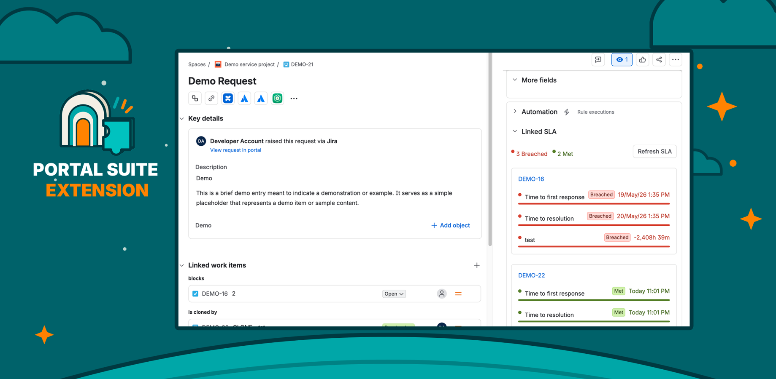Click the Met badge on DEMO-22 Time to resolution

619,312
